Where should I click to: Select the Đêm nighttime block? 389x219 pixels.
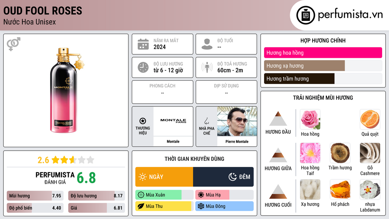click(223, 177)
